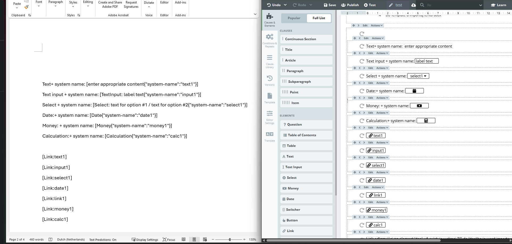Click Format Painter in Clipboard group
Viewport: 512px width, 244px height.
point(26,7)
